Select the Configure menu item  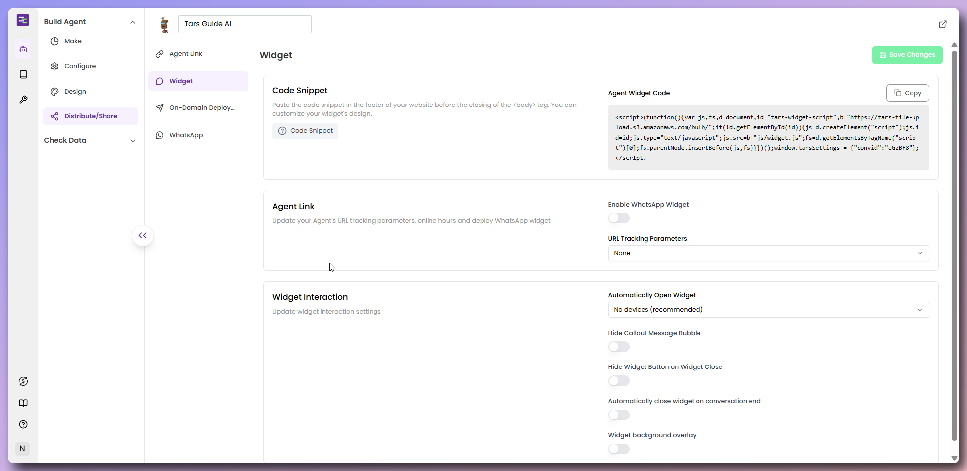(90, 66)
